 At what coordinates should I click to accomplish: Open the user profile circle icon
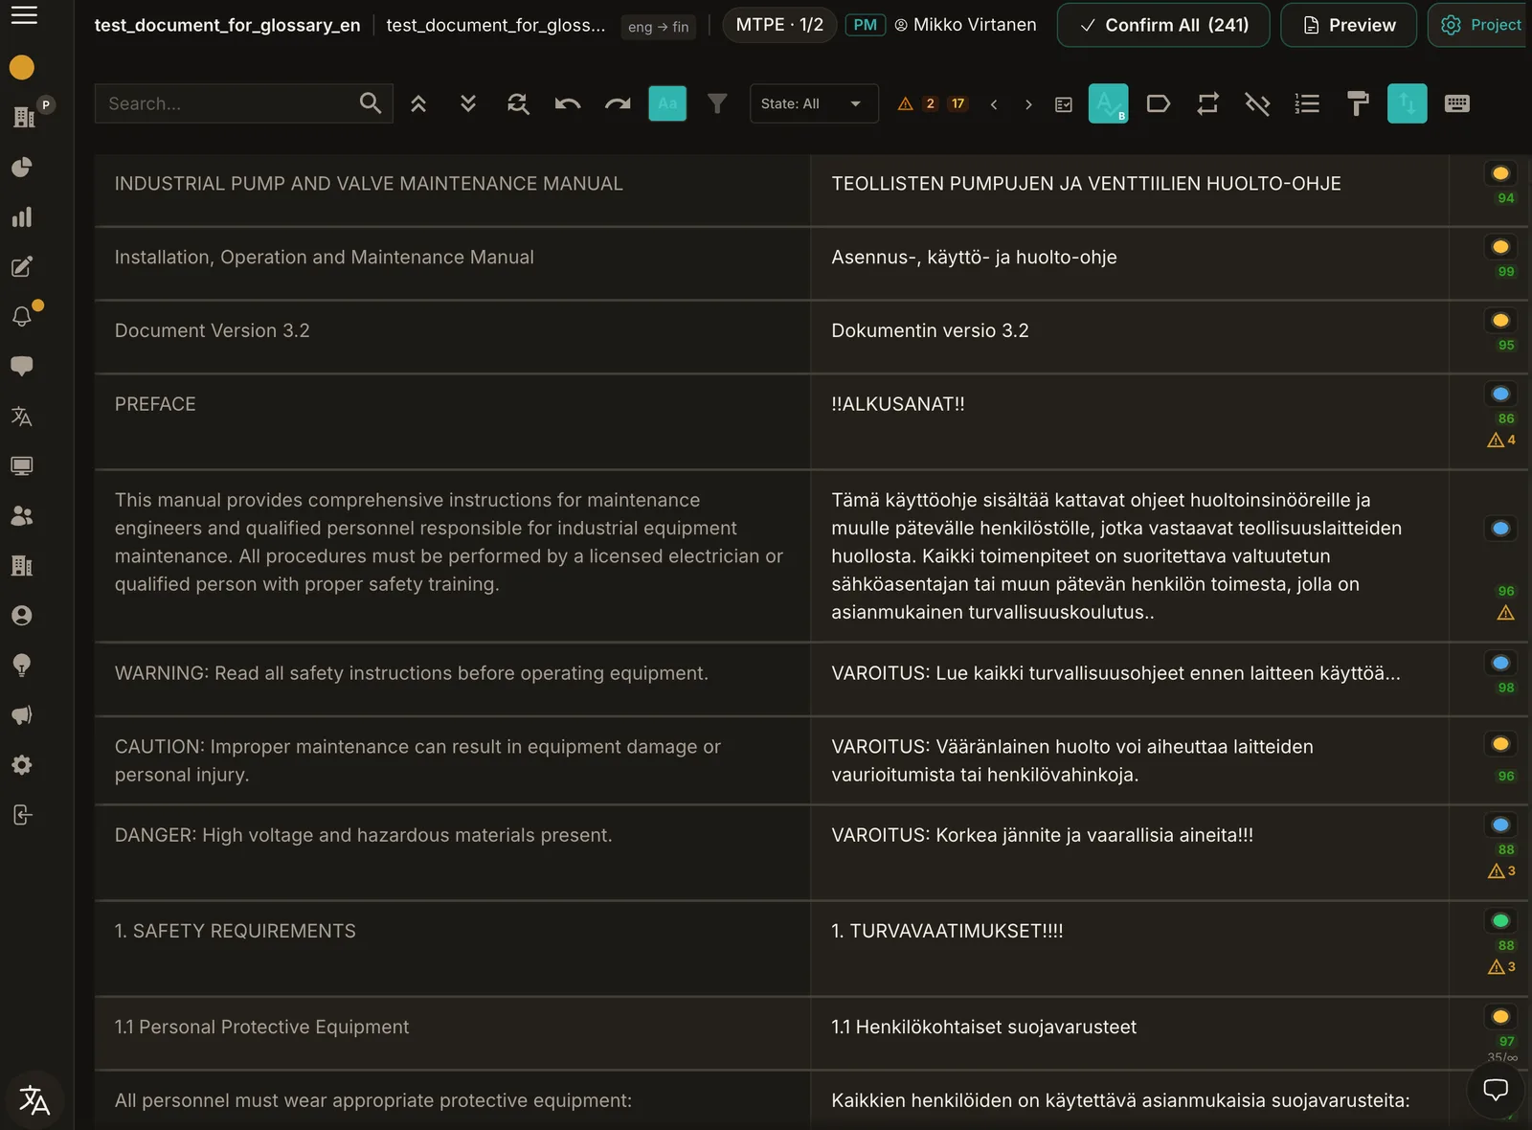22,616
